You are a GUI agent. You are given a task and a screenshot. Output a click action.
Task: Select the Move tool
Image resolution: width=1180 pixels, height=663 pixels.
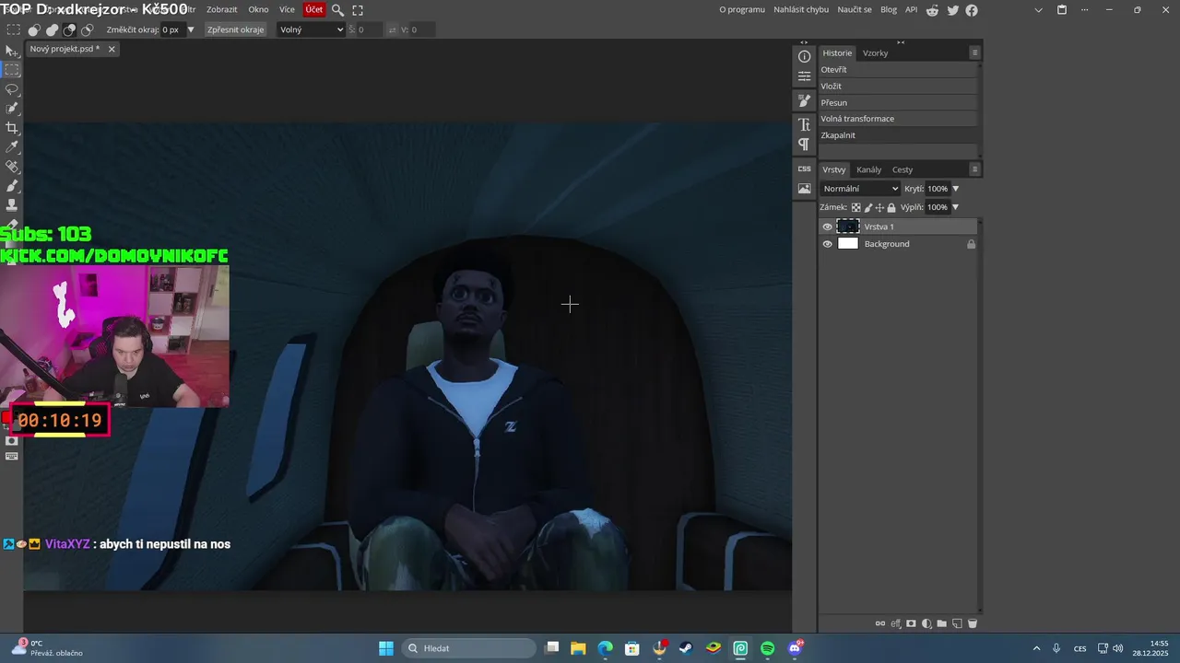pyautogui.click(x=12, y=51)
